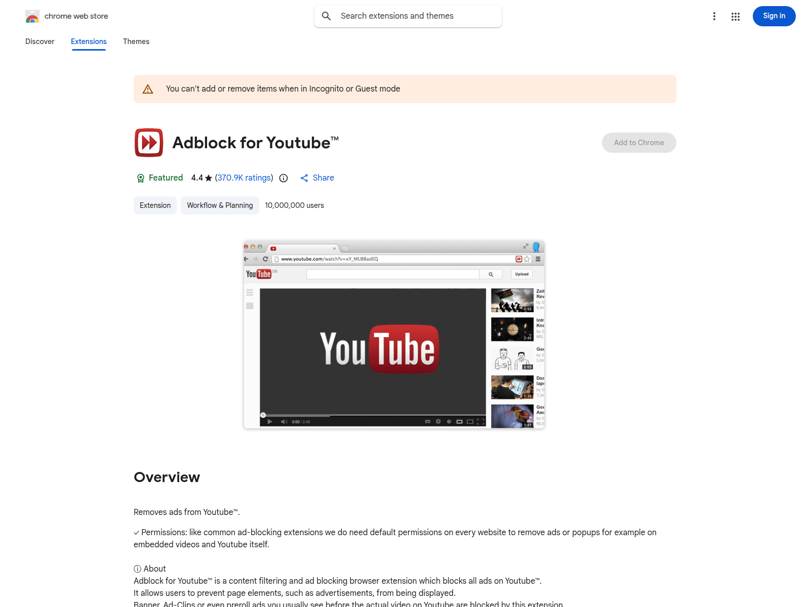Viewport: 810px width, 607px height.
Task: Open the 370.9K ratings link
Action: (x=244, y=178)
